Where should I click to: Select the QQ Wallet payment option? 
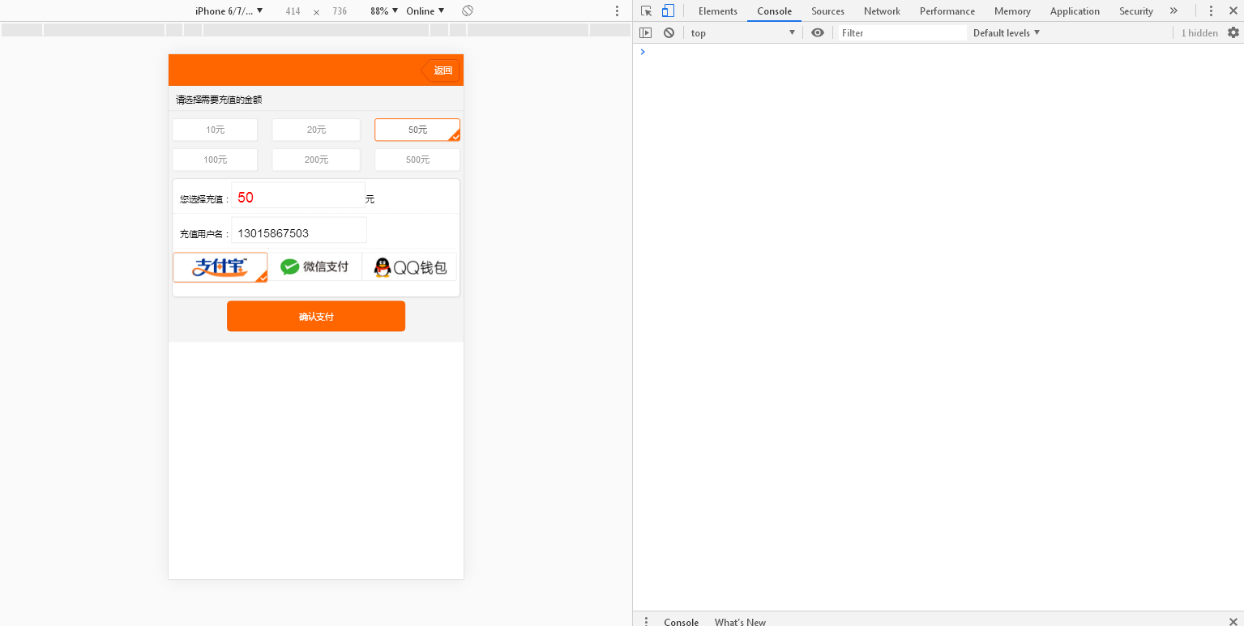410,267
